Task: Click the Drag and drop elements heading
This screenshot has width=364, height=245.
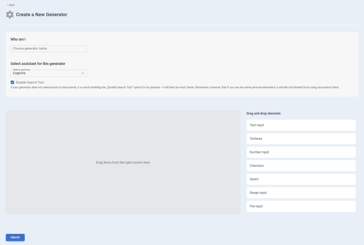Action: click(x=263, y=113)
